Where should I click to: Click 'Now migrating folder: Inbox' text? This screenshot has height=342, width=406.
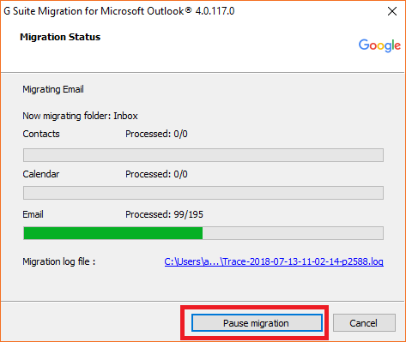pyautogui.click(x=80, y=116)
